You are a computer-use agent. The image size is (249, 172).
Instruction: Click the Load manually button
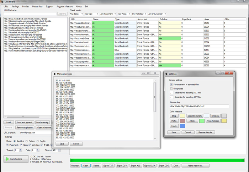tap(42, 123)
